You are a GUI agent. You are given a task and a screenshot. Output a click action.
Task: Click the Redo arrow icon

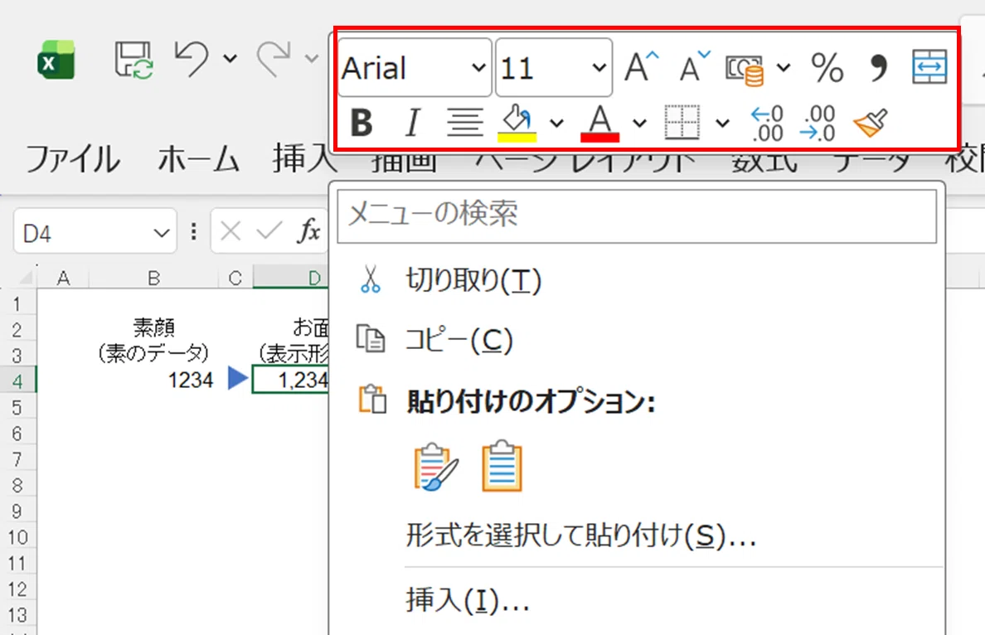pos(274,59)
